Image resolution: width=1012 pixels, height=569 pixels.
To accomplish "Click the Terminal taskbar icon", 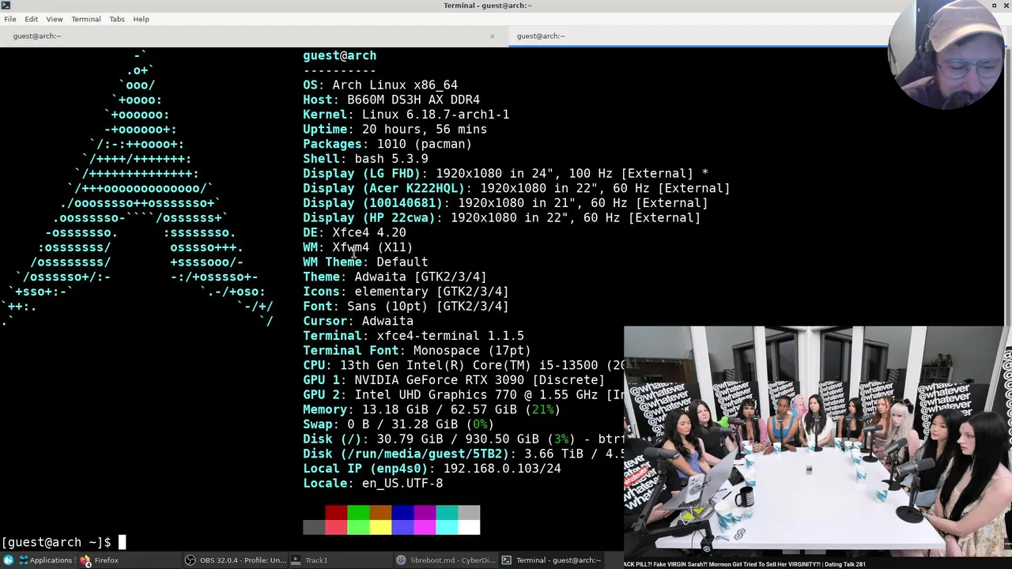I will (507, 560).
